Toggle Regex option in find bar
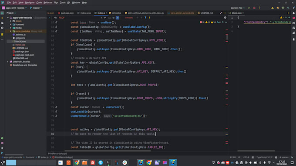This screenshot has height=166, width=296. point(118,18)
